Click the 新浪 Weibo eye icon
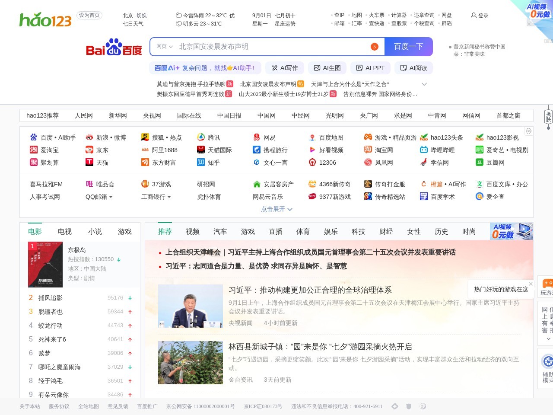Image resolution: width=553 pixels, height=415 pixels. [x=89, y=137]
